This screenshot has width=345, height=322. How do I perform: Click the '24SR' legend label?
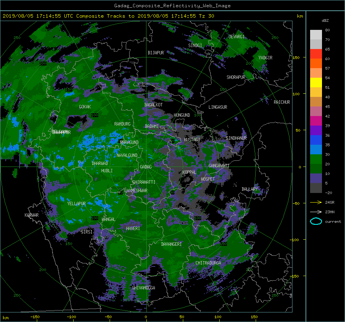[330, 202]
